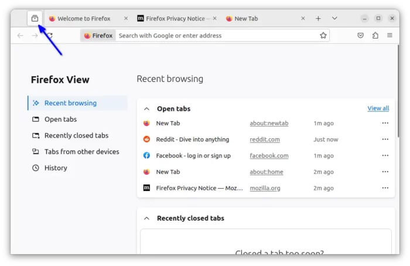Click the about:home link
Screen dimensions: 410x266
point(266,172)
